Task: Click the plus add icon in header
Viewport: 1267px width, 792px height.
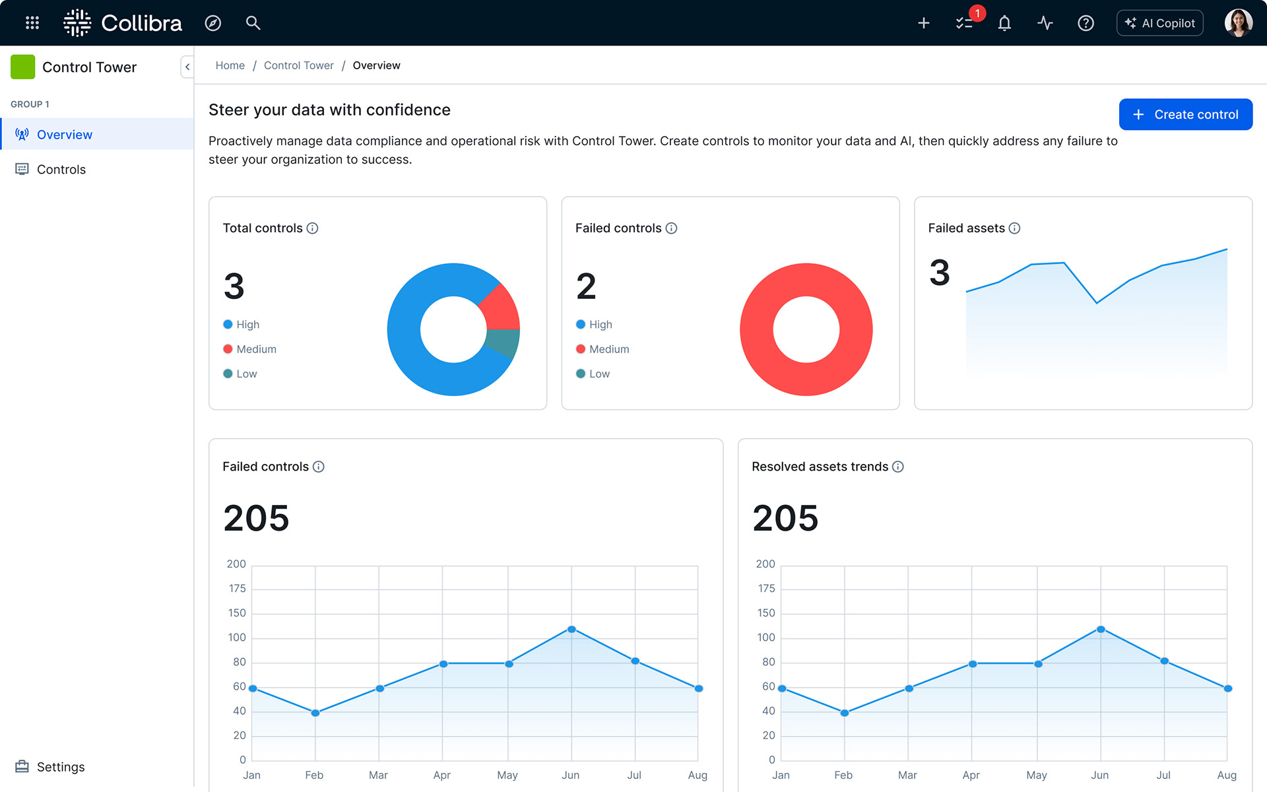Action: [x=923, y=23]
